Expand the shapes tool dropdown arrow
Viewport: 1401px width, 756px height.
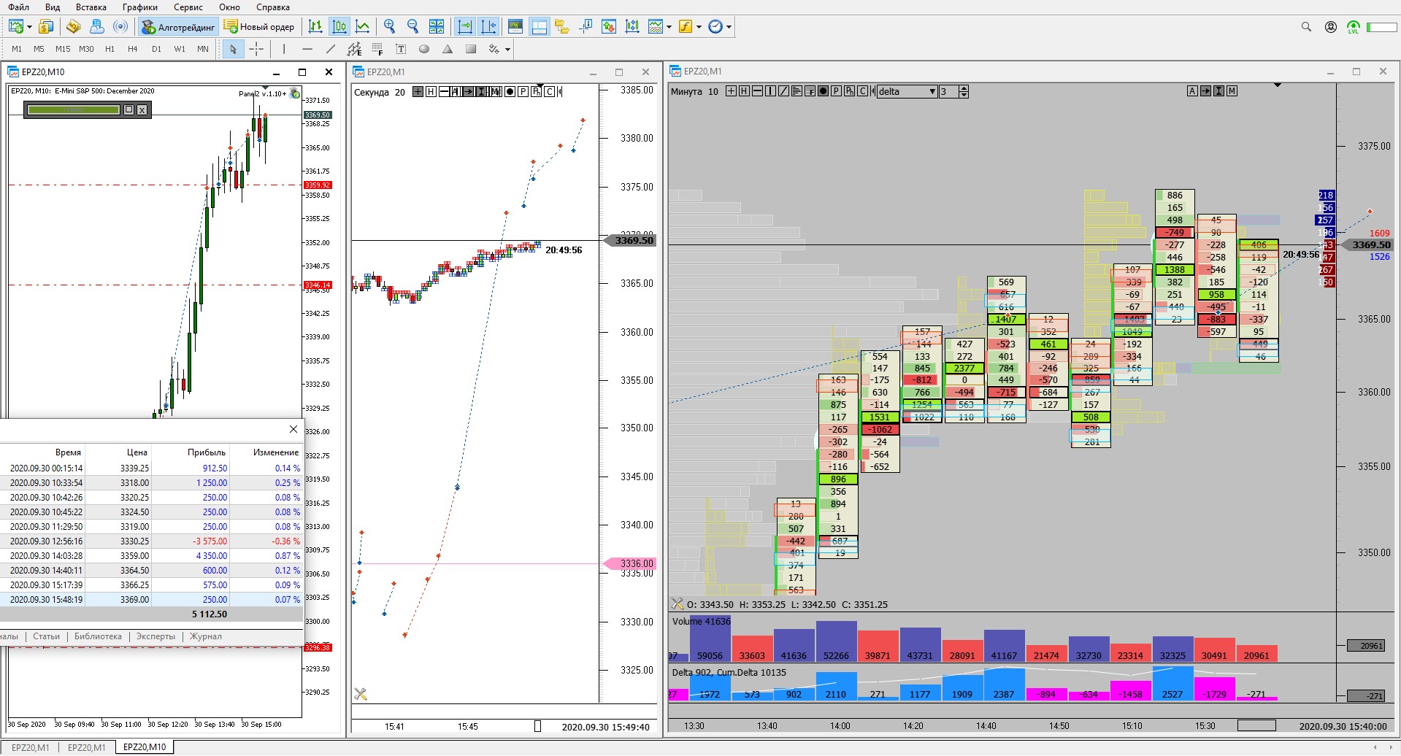tap(507, 49)
